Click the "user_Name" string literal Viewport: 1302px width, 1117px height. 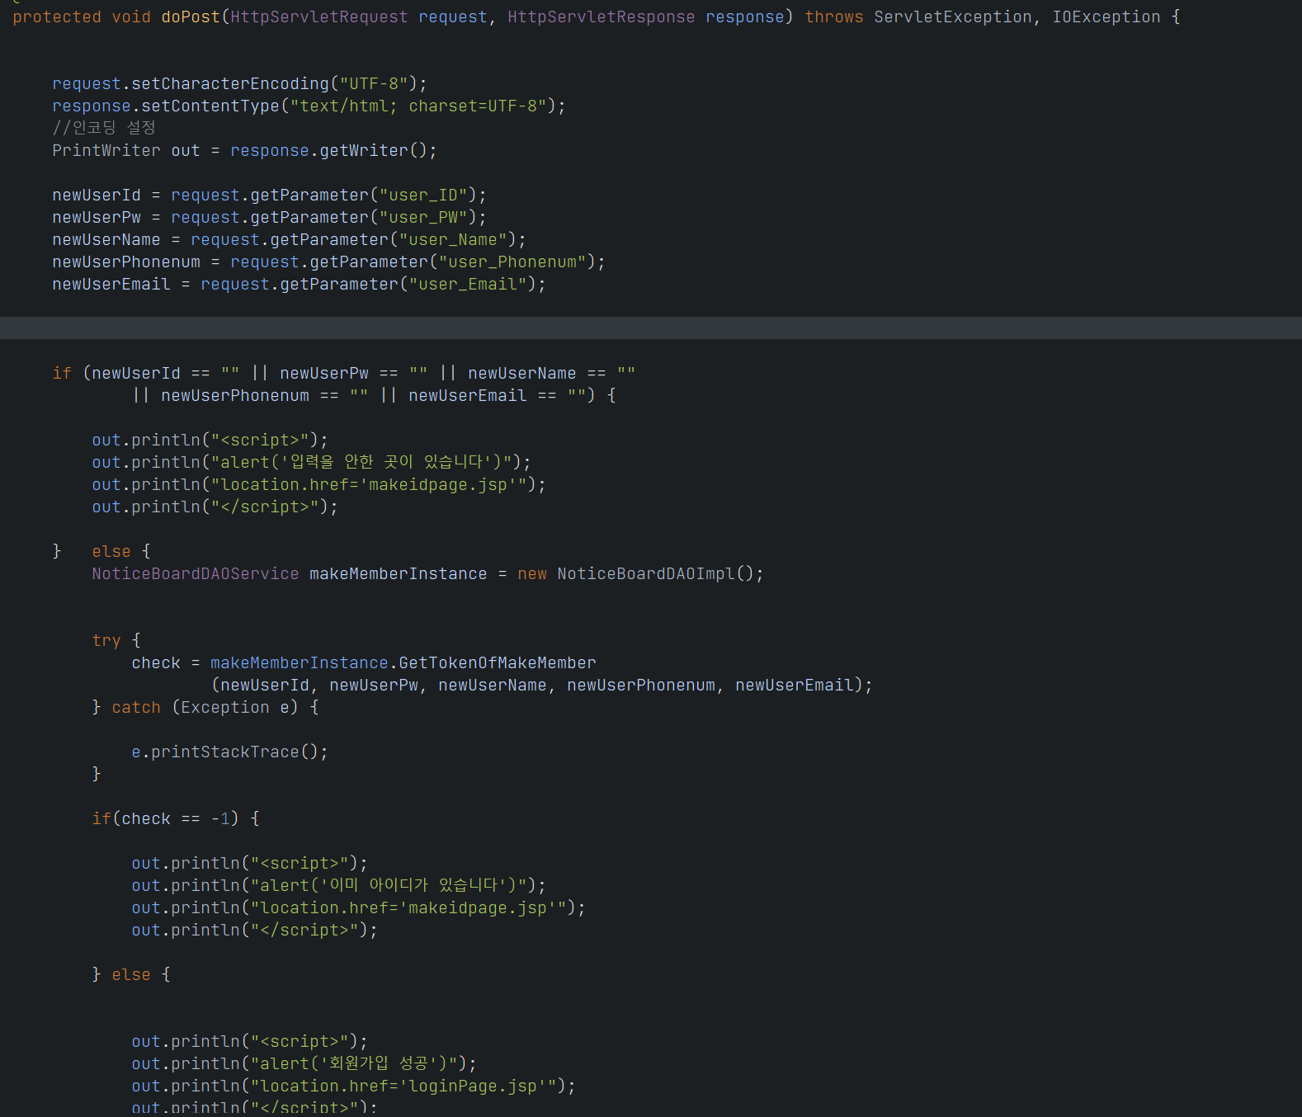click(453, 239)
